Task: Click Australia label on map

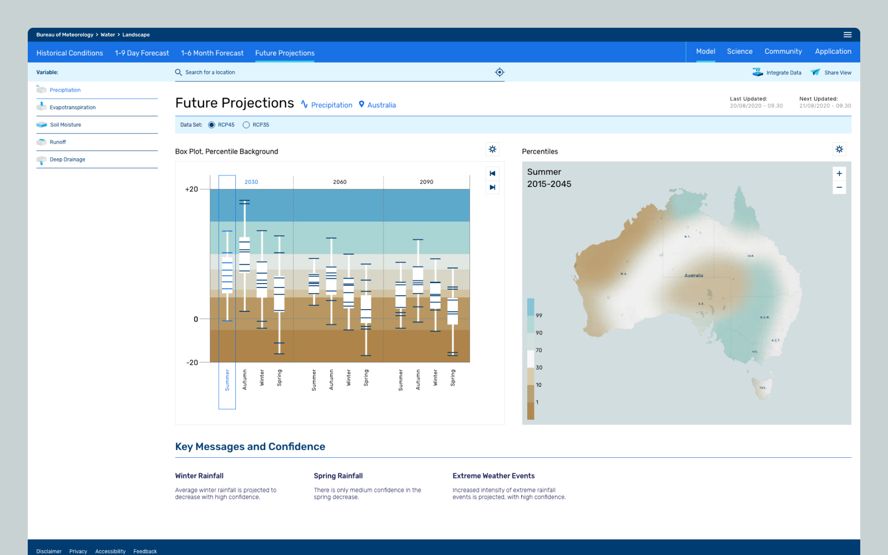Action: tap(694, 275)
